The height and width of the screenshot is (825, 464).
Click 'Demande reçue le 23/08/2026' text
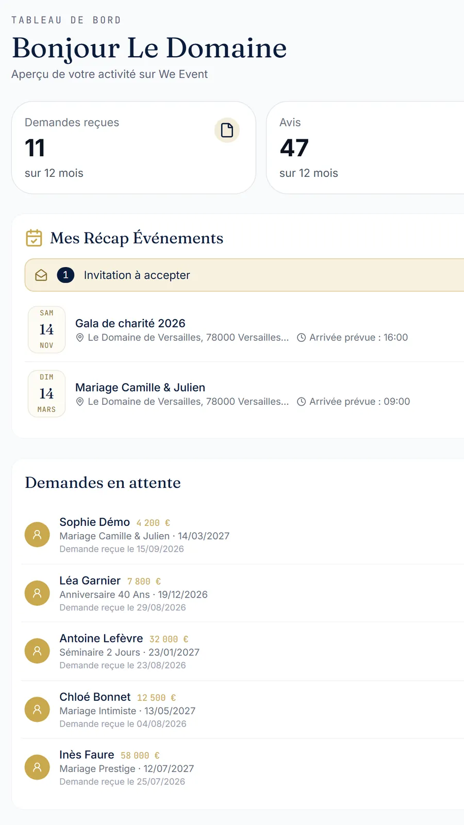[x=123, y=665]
